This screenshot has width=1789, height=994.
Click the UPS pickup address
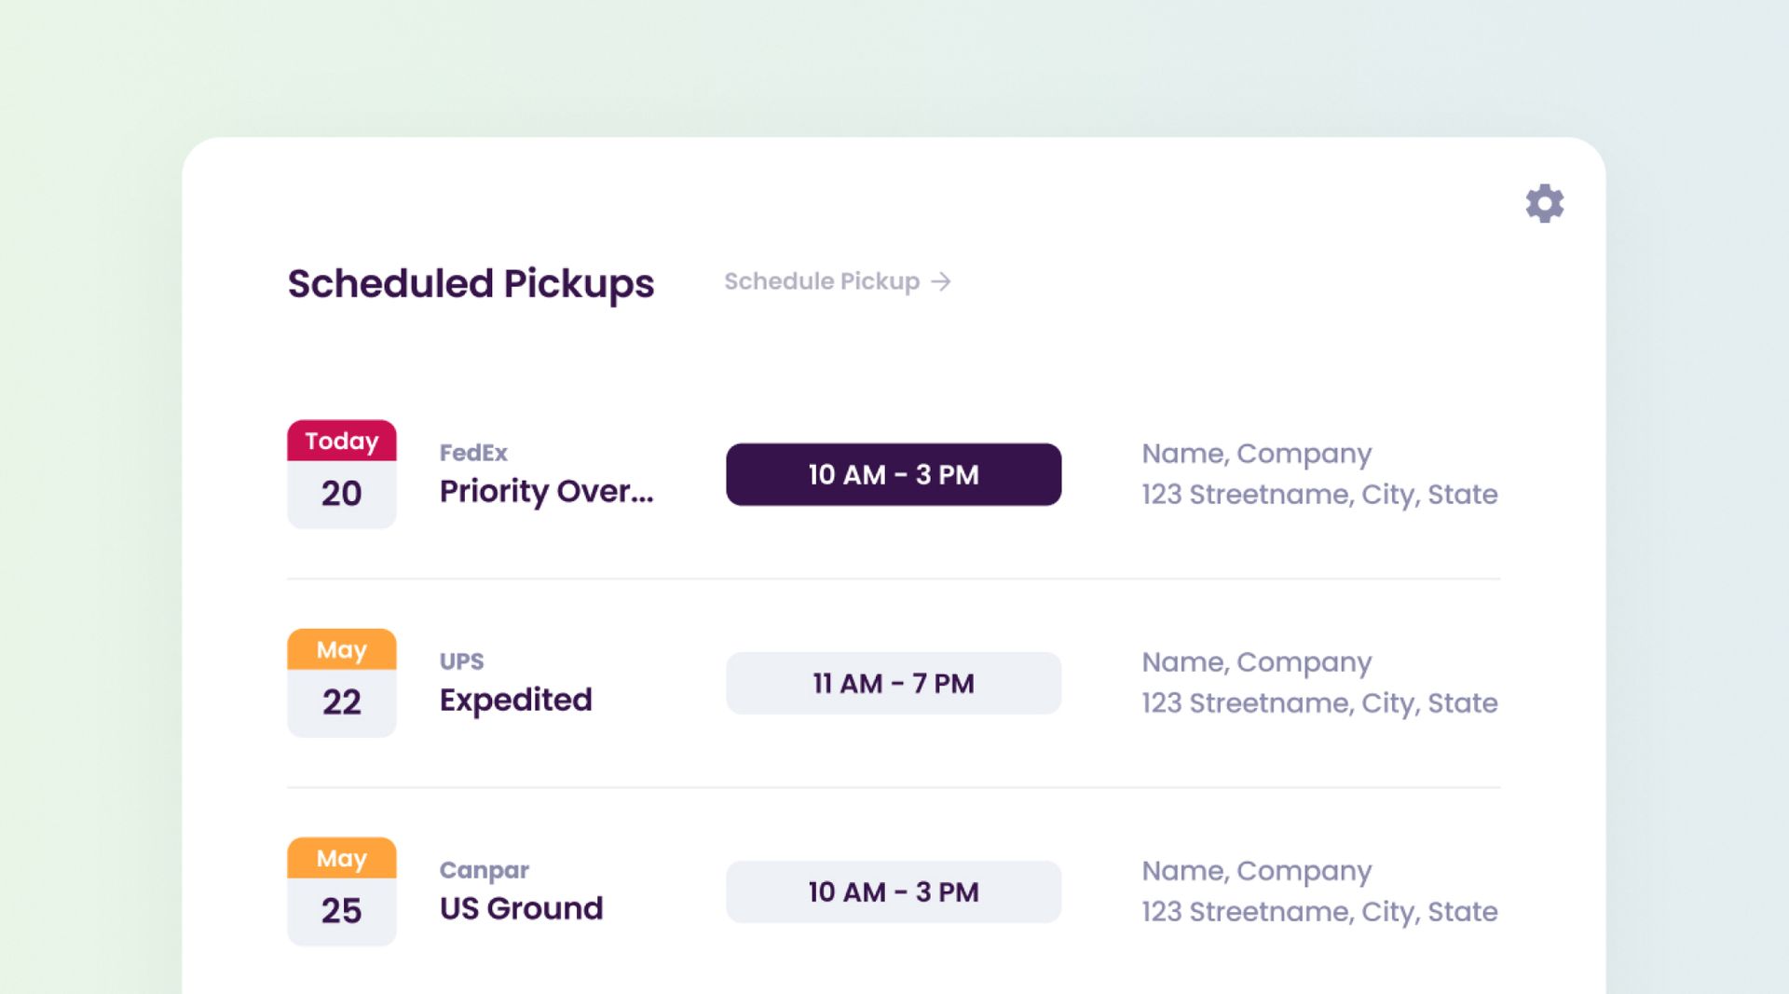1319,703
